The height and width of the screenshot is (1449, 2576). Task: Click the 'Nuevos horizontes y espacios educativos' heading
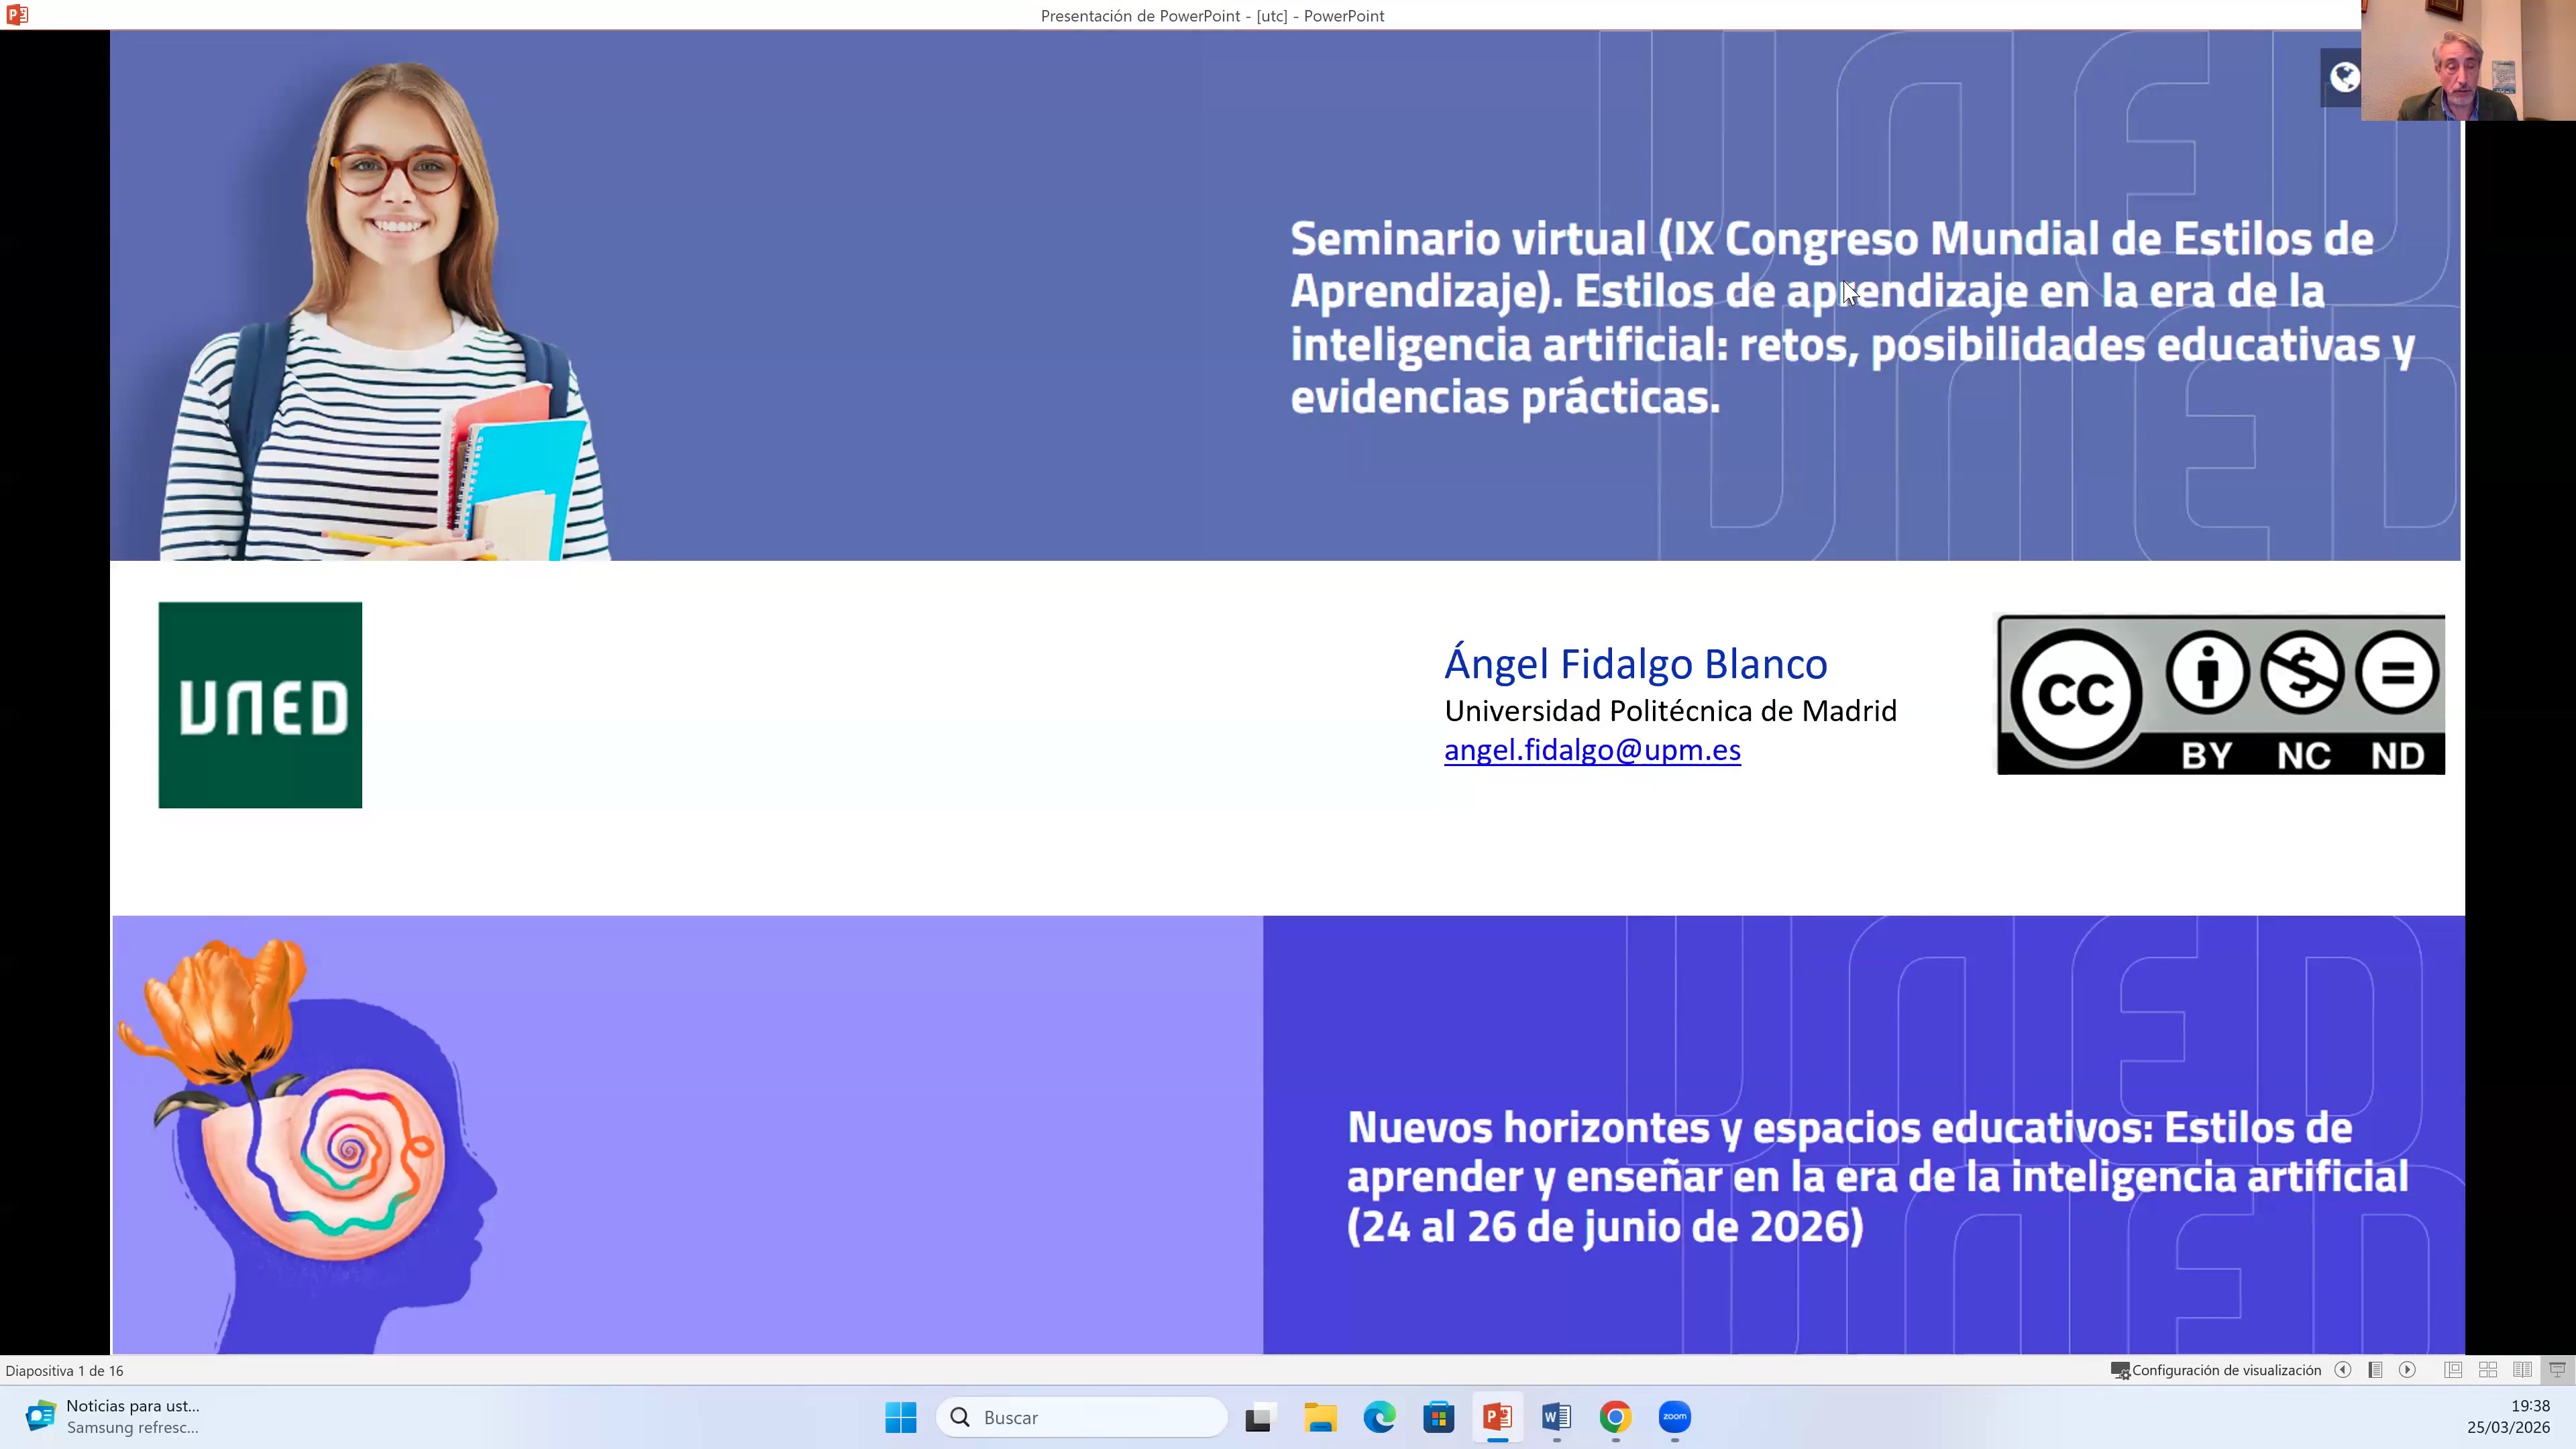click(1877, 1177)
